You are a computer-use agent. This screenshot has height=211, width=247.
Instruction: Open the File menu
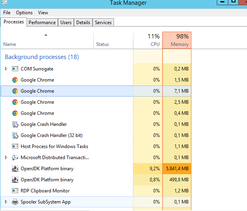click(x=7, y=13)
